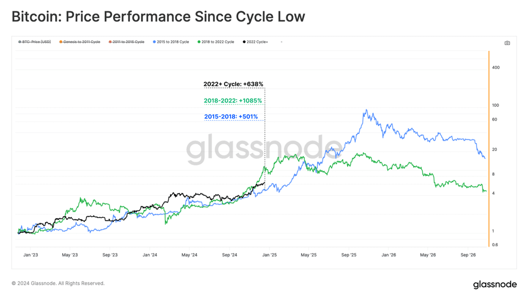
Task: Enable the 2011 to 2015 Cycle series
Action: 126,42
